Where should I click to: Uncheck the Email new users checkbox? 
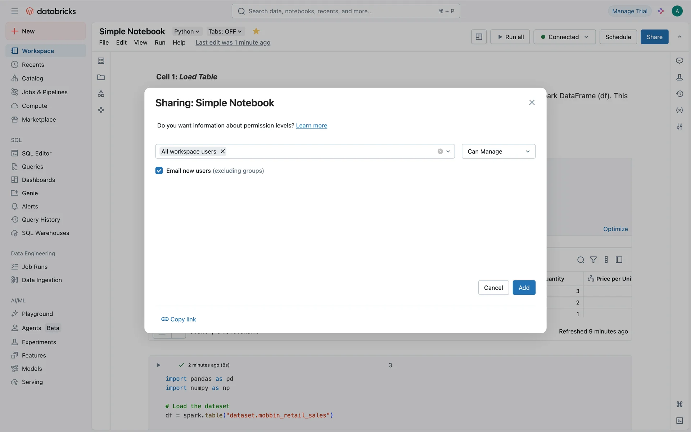coord(159,171)
